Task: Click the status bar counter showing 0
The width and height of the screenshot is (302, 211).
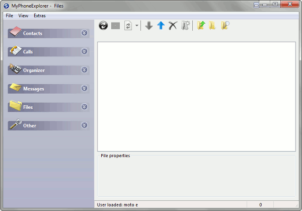Action: click(x=260, y=205)
